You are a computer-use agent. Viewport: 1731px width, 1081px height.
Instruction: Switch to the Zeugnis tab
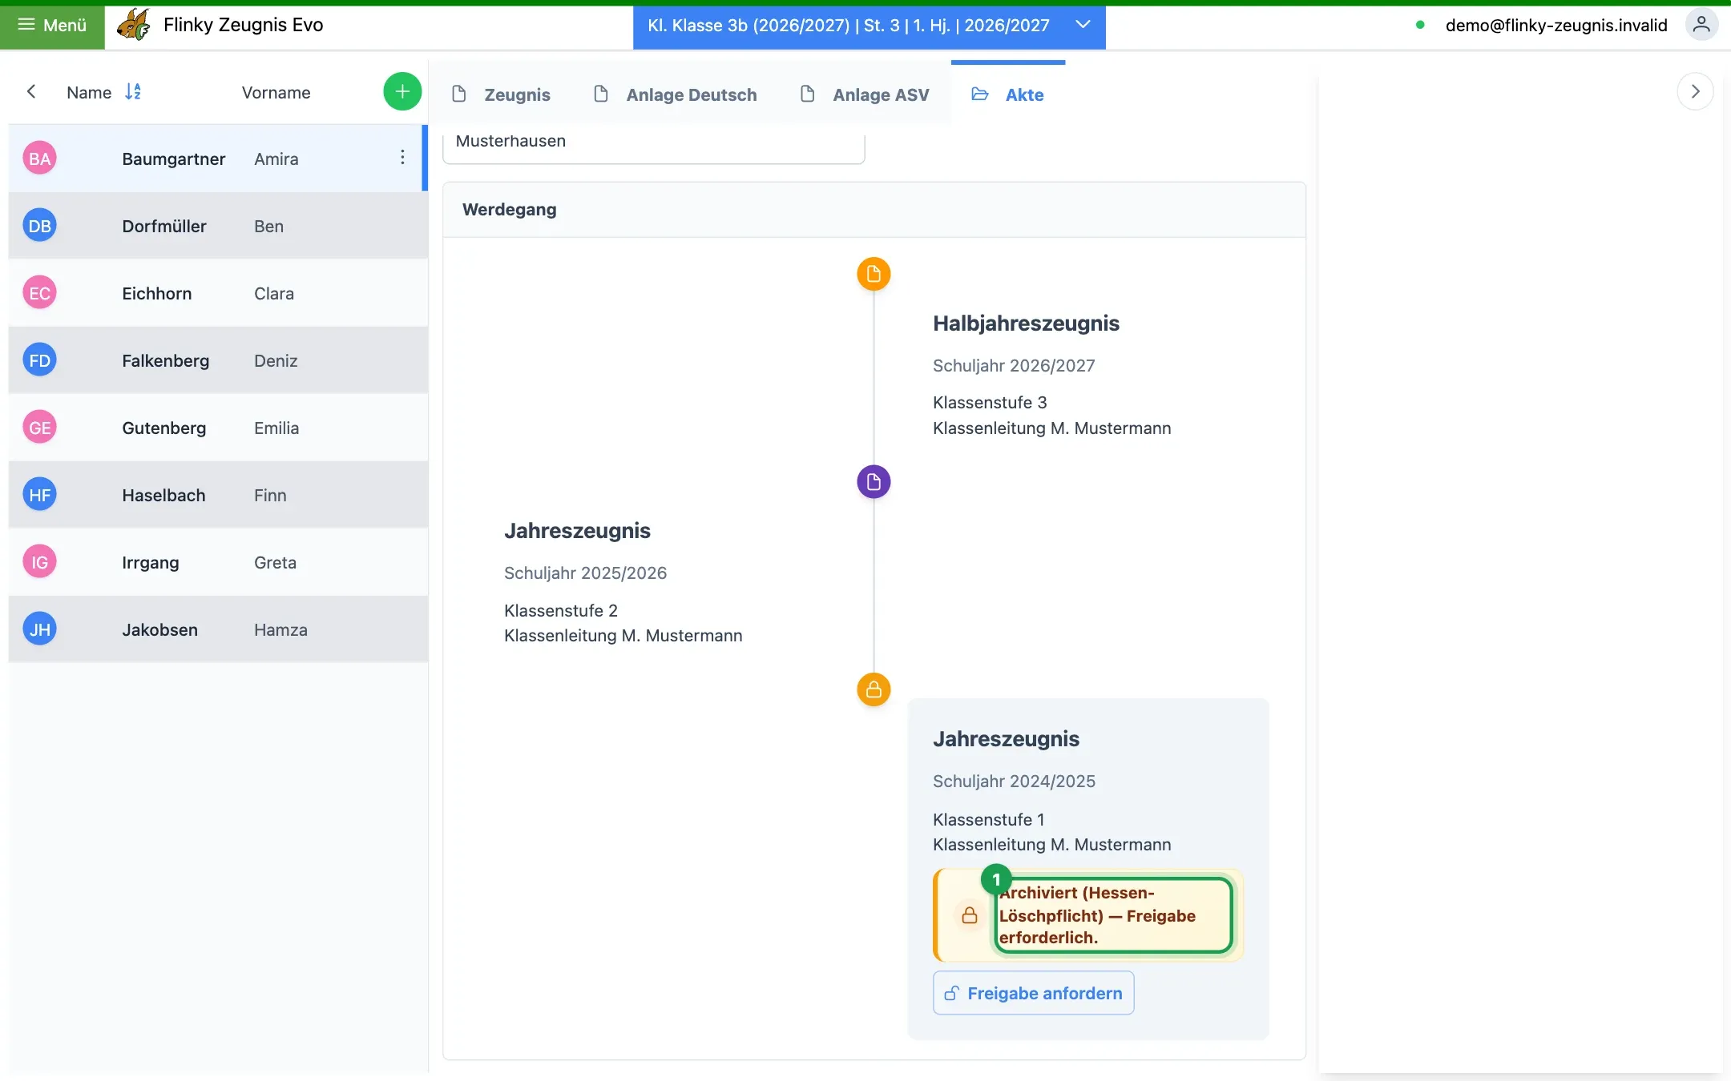point(501,94)
